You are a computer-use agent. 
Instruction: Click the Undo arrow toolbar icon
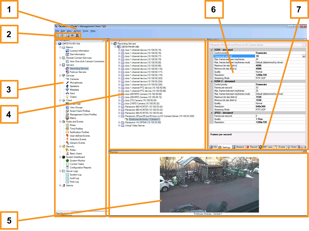(x=62, y=35)
